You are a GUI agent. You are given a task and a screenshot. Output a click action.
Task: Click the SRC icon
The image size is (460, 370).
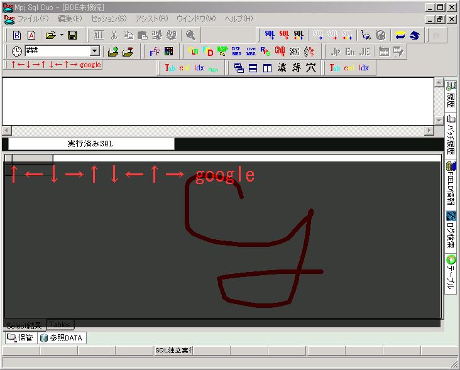click(294, 52)
